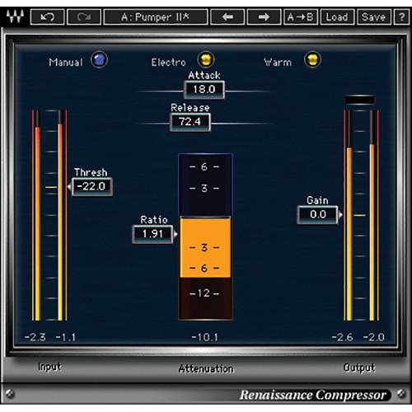This screenshot has height=412, width=412.
Task: Reset the attenuation peak value -10.1
Action: [205, 337]
